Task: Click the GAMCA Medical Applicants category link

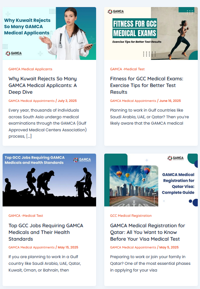Action: (30, 69)
